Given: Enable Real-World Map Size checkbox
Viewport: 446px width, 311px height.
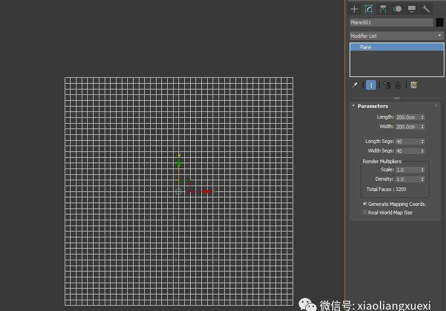Looking at the screenshot, I should pos(365,213).
